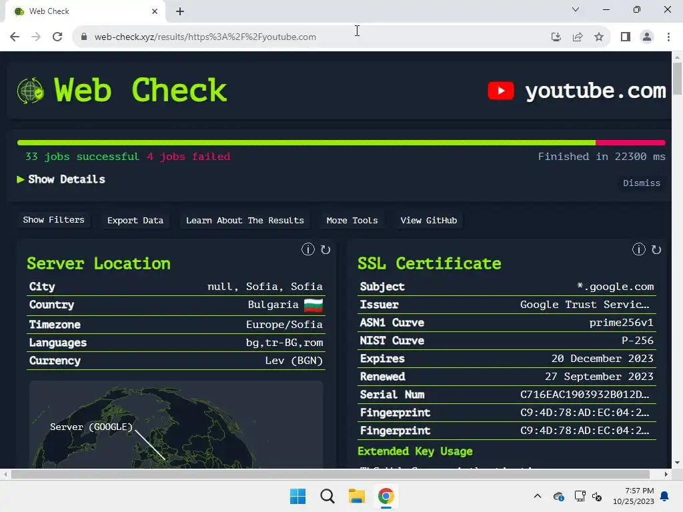Expand Show Details section
This screenshot has width=683, height=512.
click(x=61, y=179)
